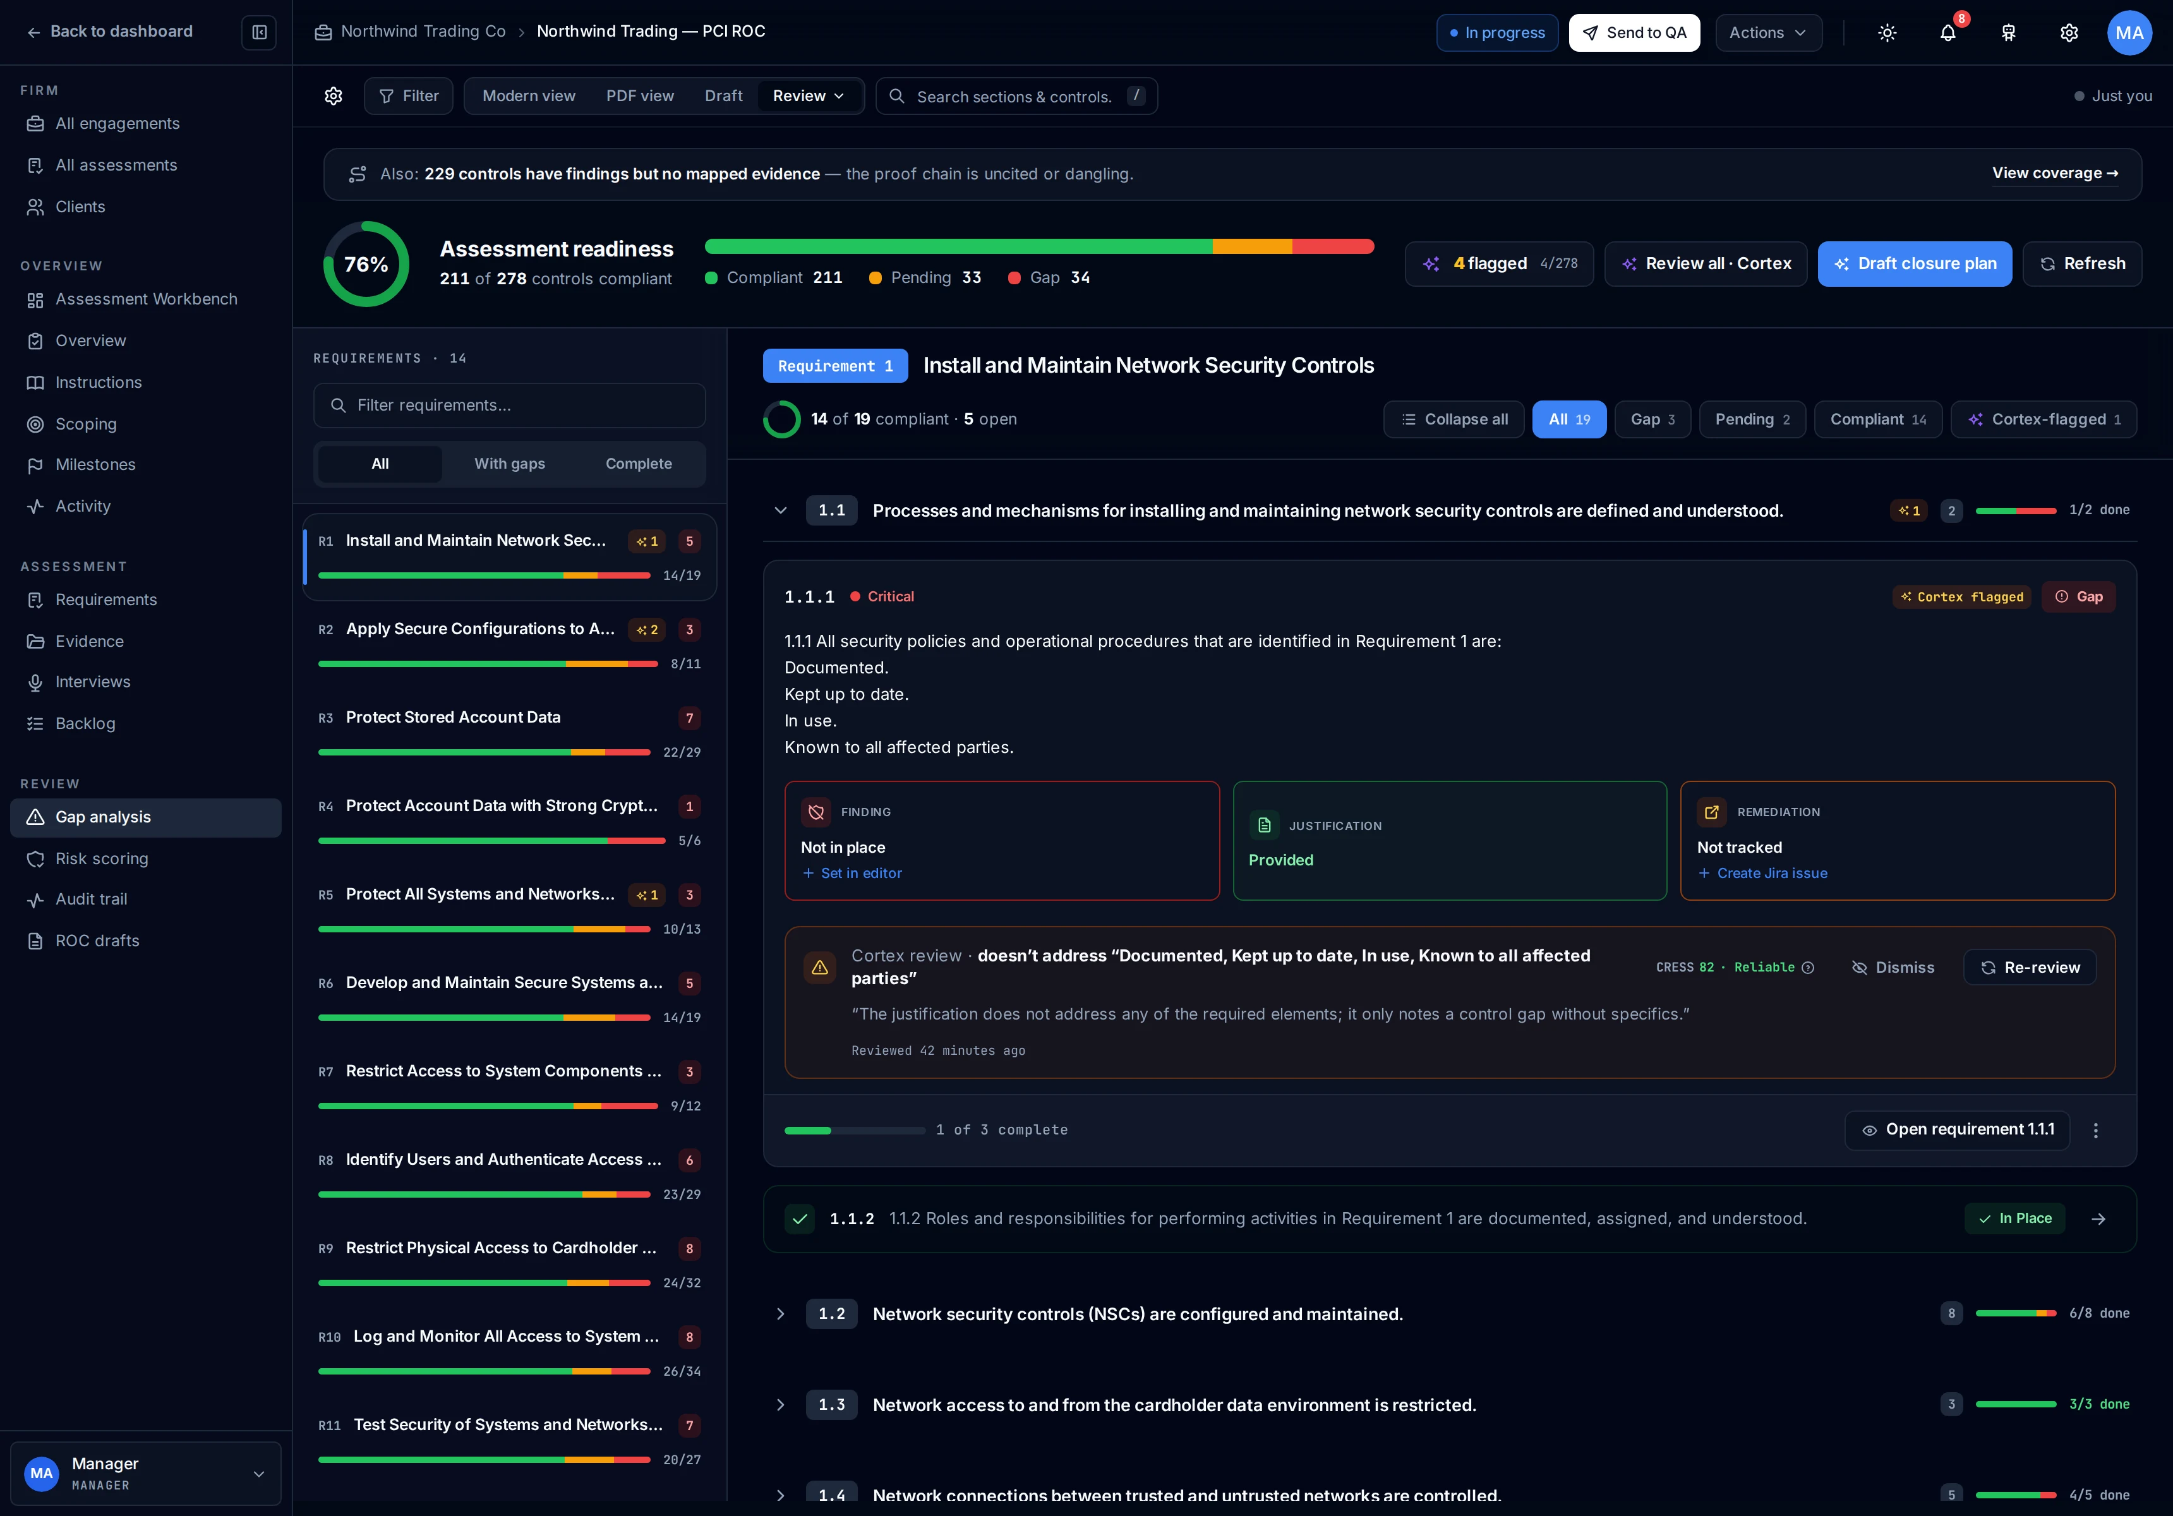Select the All requirements toggle
This screenshot has height=1516, width=2173.
(x=380, y=464)
